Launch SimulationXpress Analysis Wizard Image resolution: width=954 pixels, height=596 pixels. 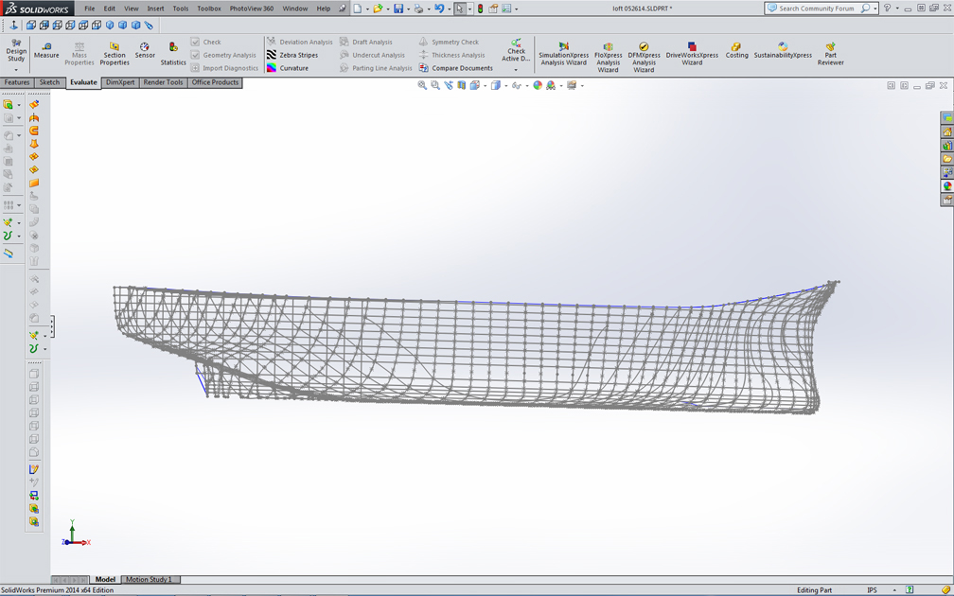tap(563, 54)
